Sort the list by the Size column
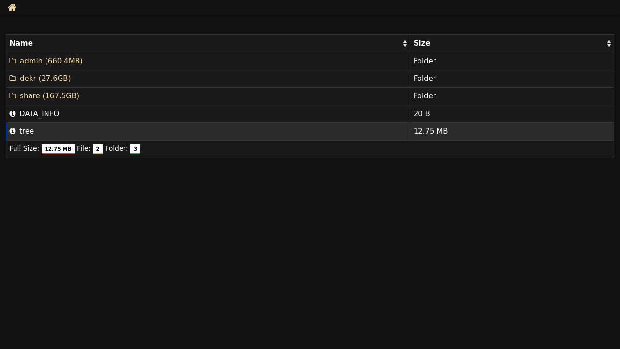This screenshot has height=349, width=620. click(422, 43)
